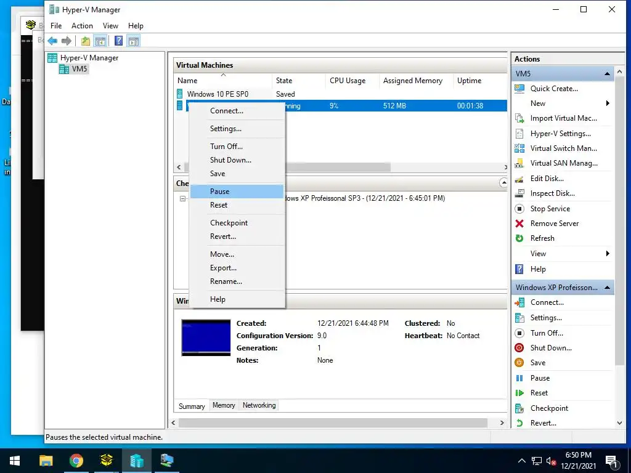Choose Settings... from the context menu
Screen dimensions: 631x473
tap(237, 129)
